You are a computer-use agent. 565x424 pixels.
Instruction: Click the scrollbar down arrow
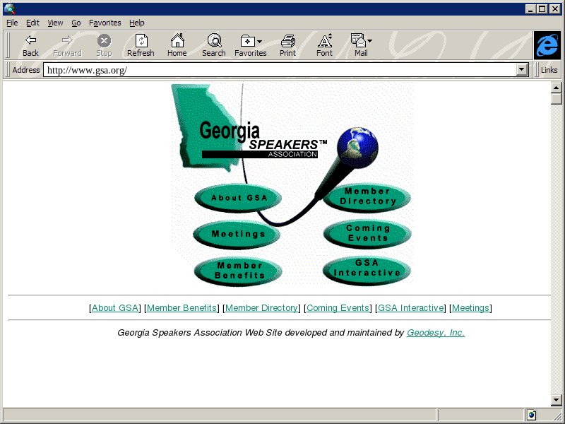pyautogui.click(x=557, y=400)
